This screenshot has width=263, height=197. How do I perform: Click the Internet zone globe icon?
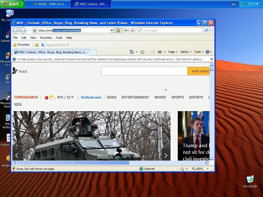tap(142, 169)
